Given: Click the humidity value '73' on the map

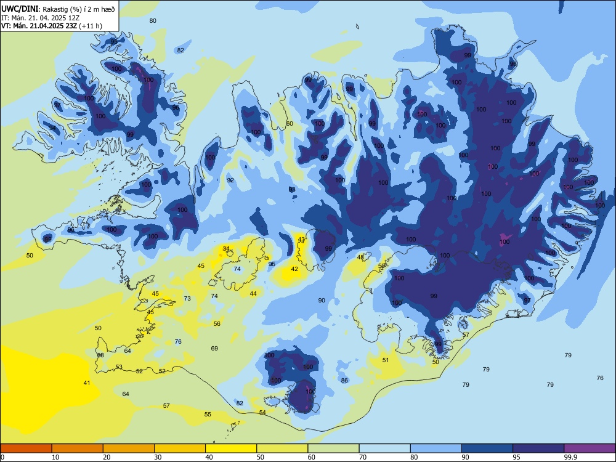Looking at the screenshot, I should click(187, 299).
